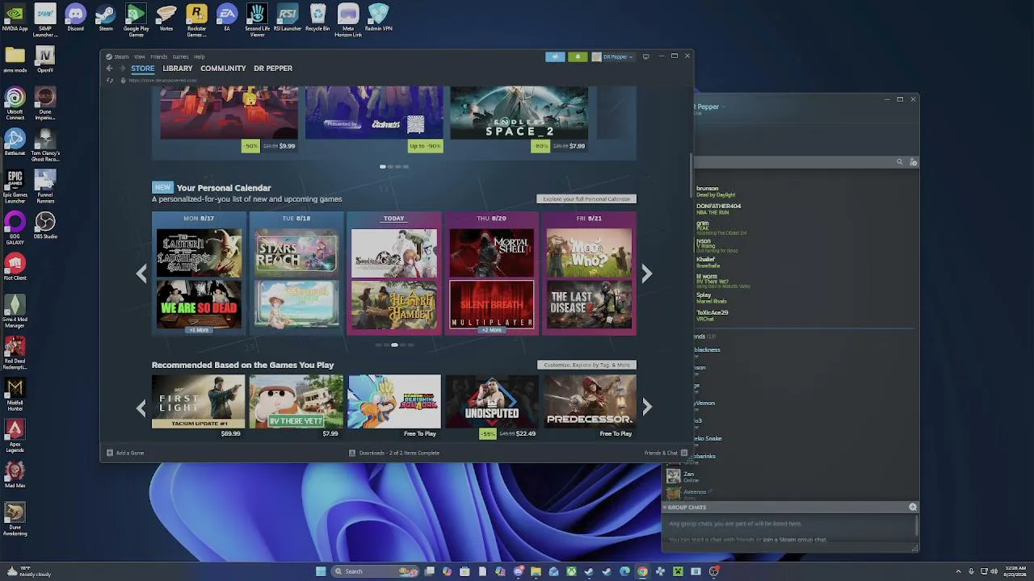Select the Rockstar Games Launcher desktop icon
This screenshot has width=1034, height=581.
[196, 20]
